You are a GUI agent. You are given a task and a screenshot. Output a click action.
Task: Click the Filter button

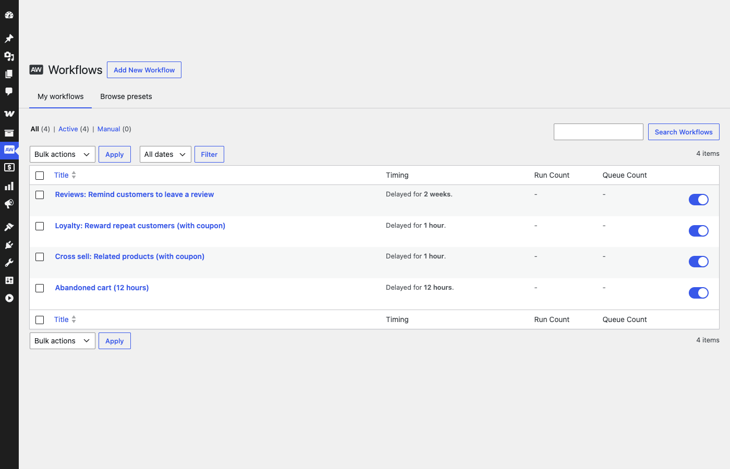click(209, 154)
